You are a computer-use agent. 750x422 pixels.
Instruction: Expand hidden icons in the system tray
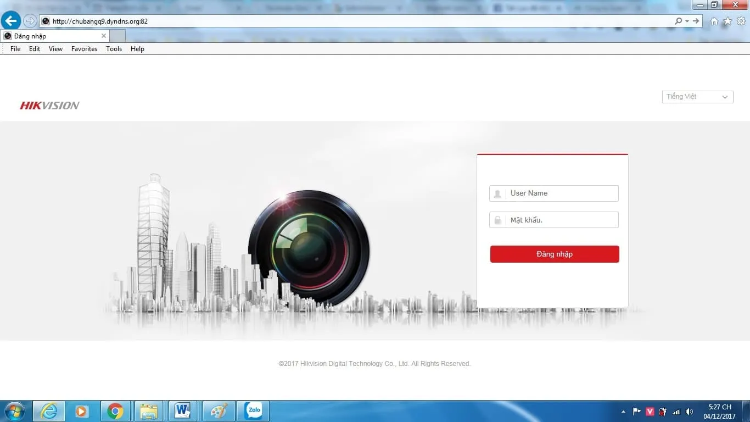pyautogui.click(x=623, y=411)
